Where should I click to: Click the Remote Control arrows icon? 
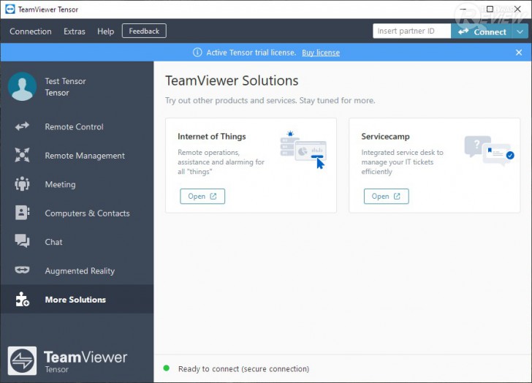(x=22, y=126)
